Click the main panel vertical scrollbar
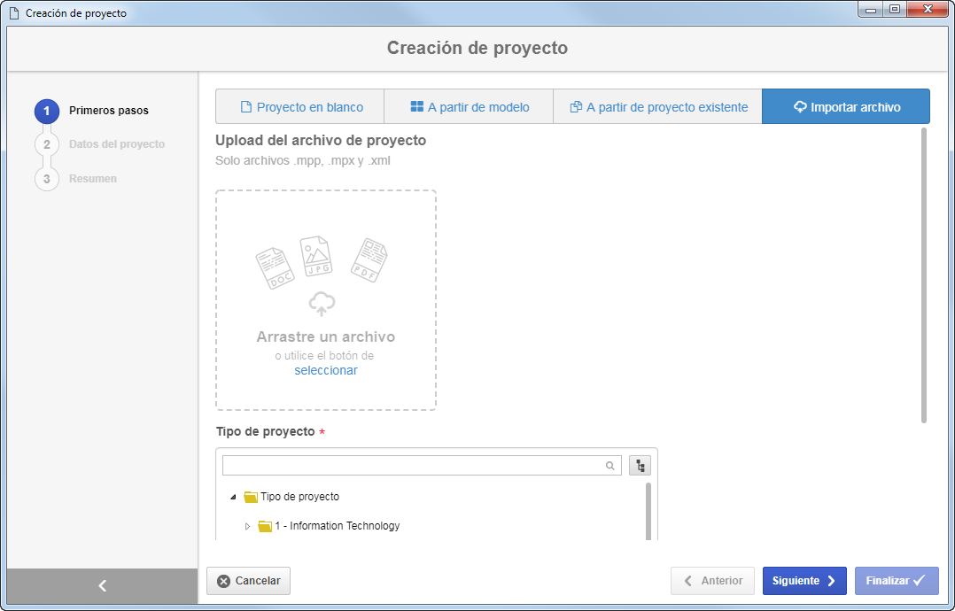The height and width of the screenshot is (611, 955). [x=924, y=275]
